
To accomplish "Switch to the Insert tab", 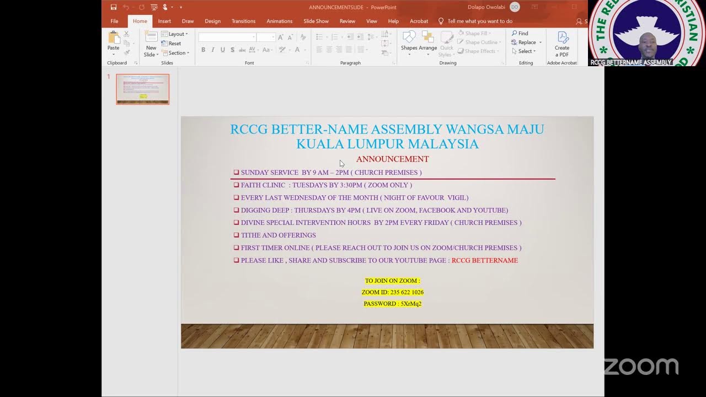I will pos(164,21).
